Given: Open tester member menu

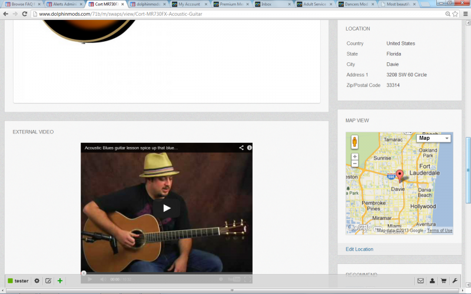Looking at the screenshot, I should coord(18,281).
